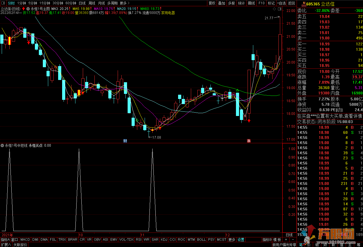363x247 pixels.
Task: Select the 指标A tab
Action: click(5, 240)
